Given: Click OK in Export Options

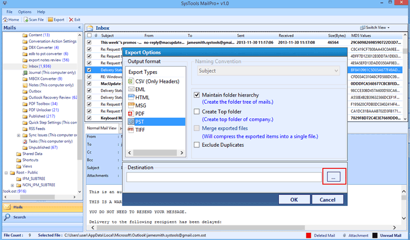Looking at the screenshot, I should 294,200.
